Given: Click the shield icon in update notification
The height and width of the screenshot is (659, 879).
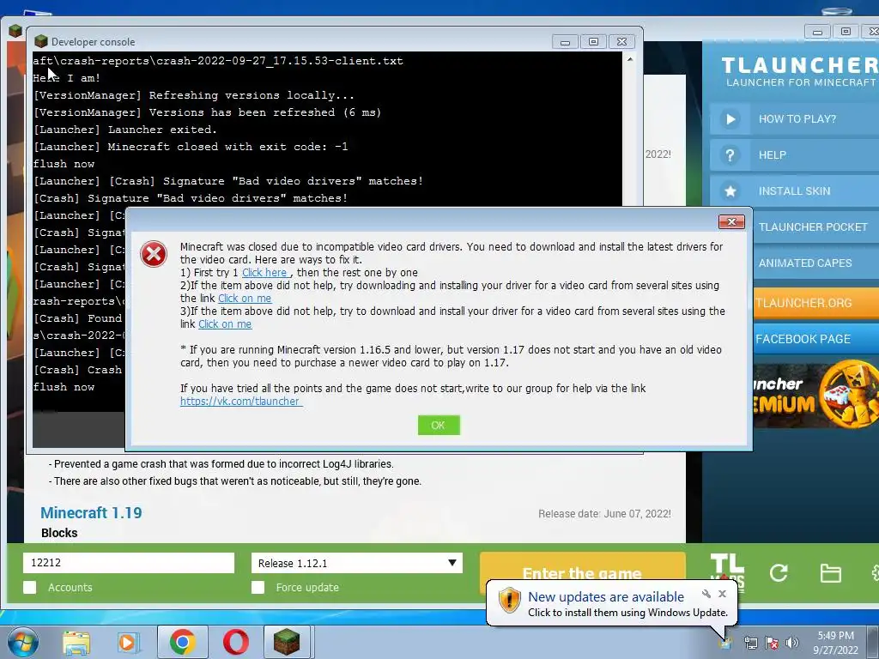Looking at the screenshot, I should [509, 601].
